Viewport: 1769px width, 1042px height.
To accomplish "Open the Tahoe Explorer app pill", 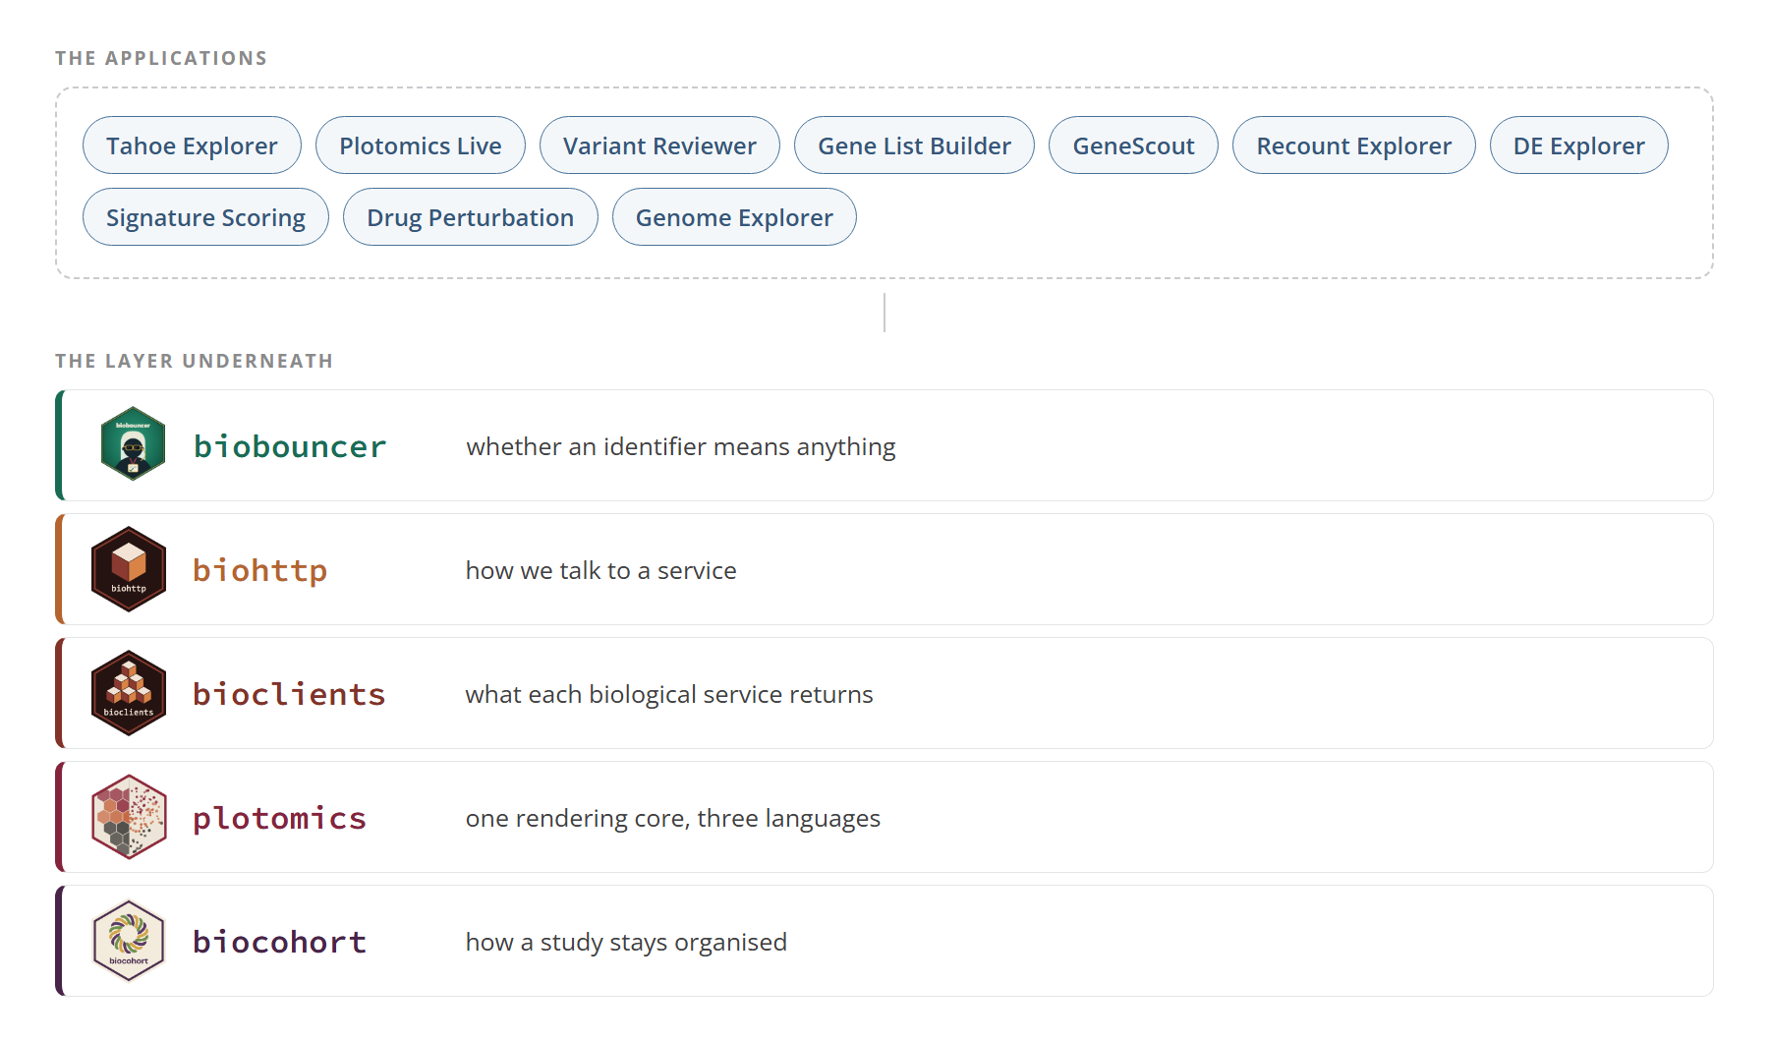I will tap(192, 145).
